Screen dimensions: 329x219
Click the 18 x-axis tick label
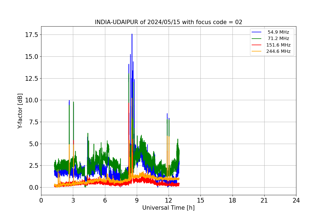click(x=232, y=200)
